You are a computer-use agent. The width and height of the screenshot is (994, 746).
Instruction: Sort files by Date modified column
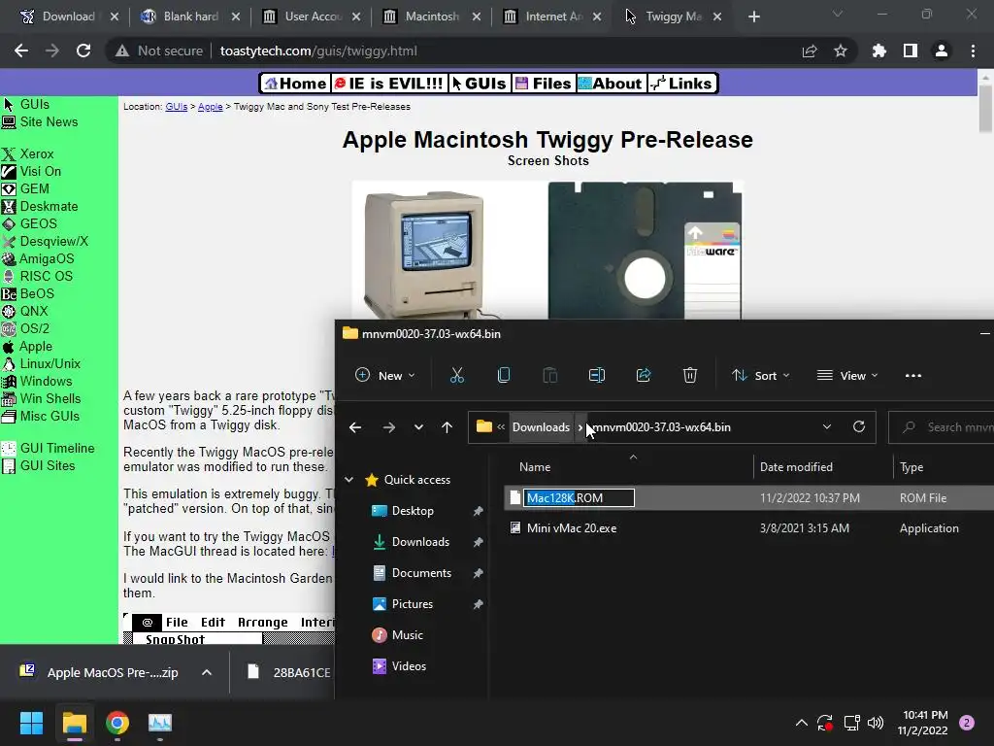(796, 467)
